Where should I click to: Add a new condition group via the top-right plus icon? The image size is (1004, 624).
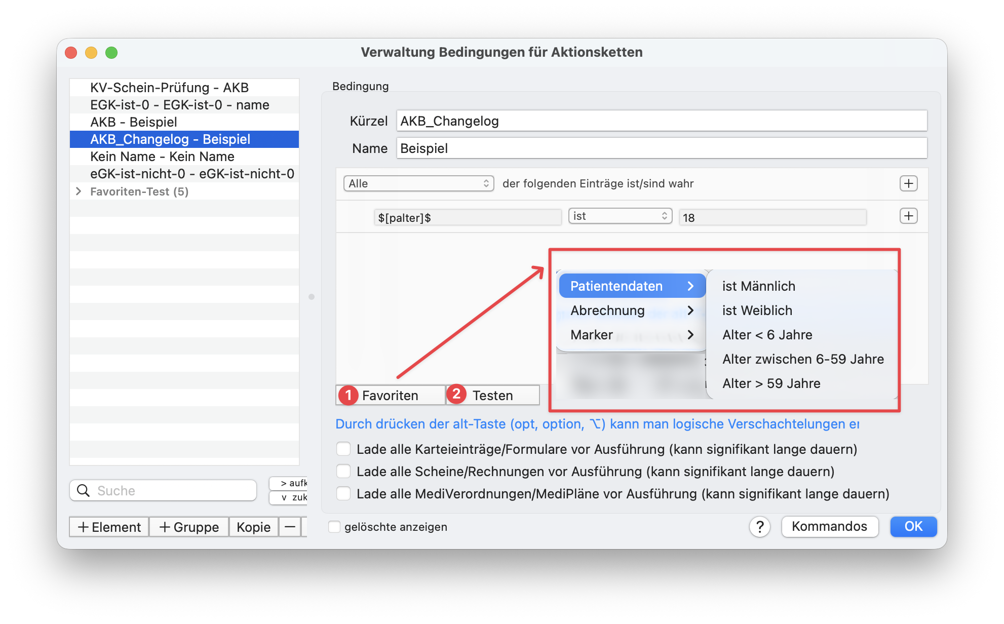(909, 183)
